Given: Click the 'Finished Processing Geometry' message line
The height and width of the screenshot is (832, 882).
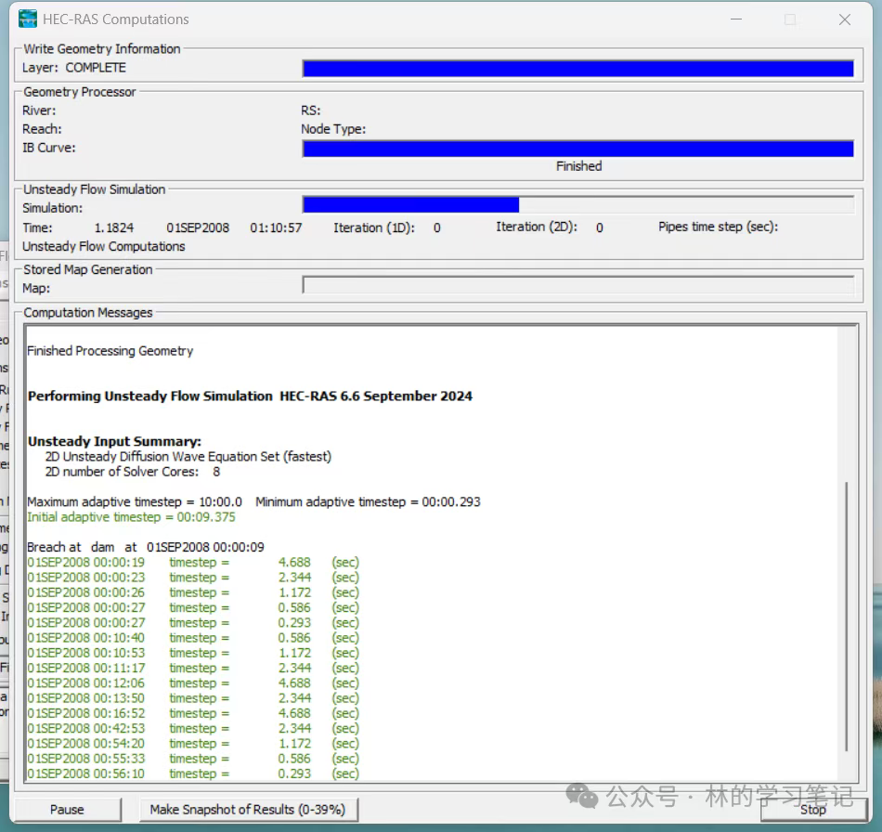Looking at the screenshot, I should point(110,351).
